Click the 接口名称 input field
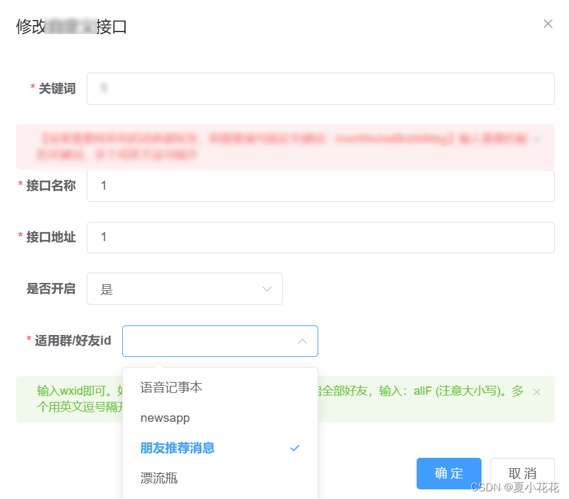The image size is (569, 499). tap(320, 186)
